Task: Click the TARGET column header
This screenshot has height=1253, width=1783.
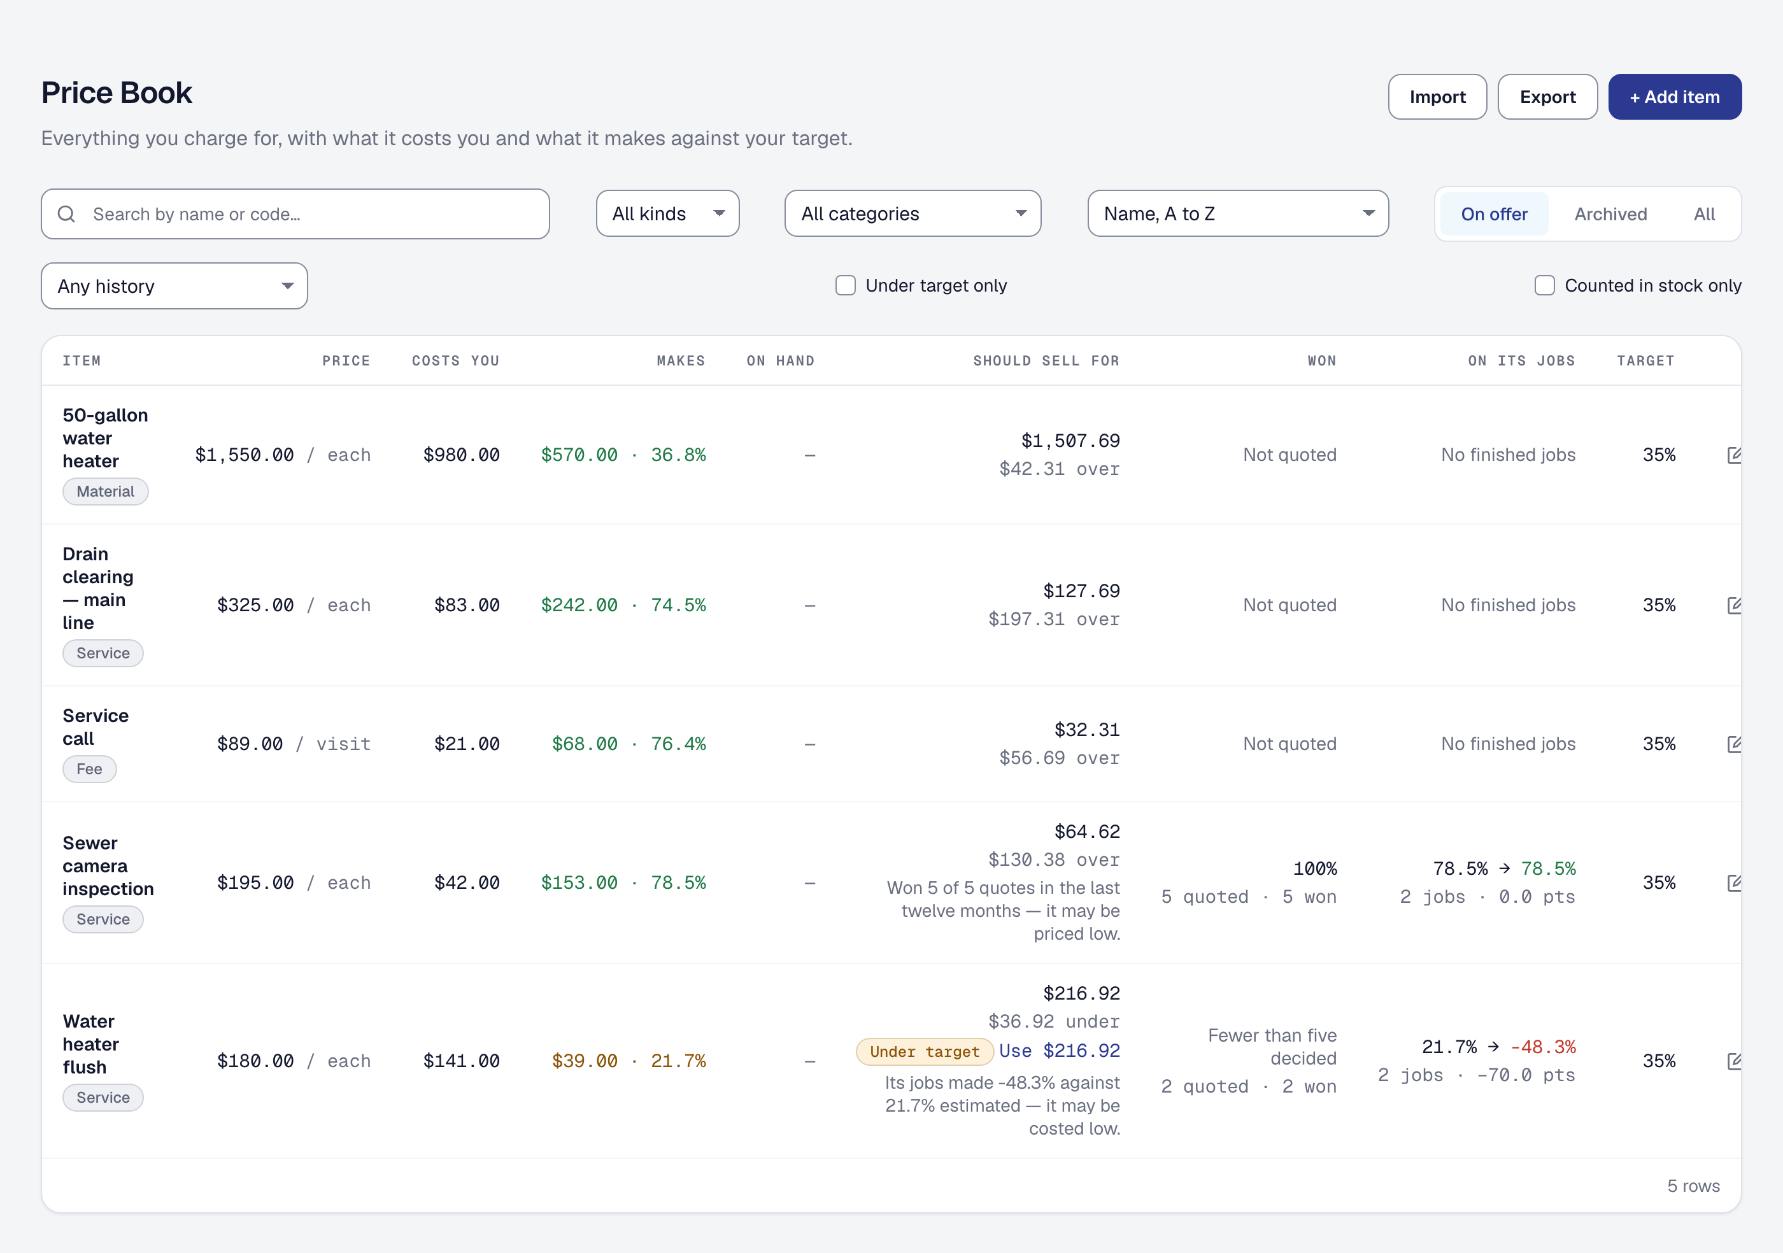Action: [x=1645, y=360]
